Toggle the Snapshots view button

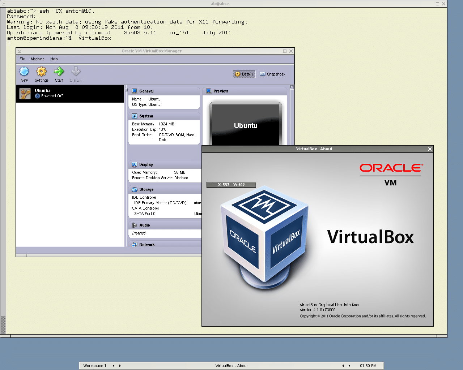[x=272, y=74]
